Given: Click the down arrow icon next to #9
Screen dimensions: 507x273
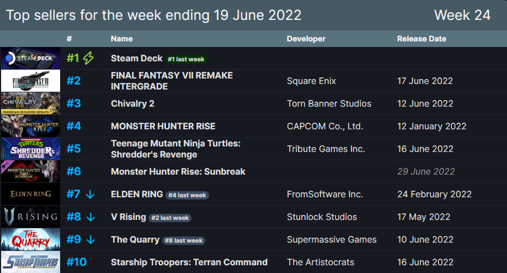Looking at the screenshot, I should (x=91, y=240).
